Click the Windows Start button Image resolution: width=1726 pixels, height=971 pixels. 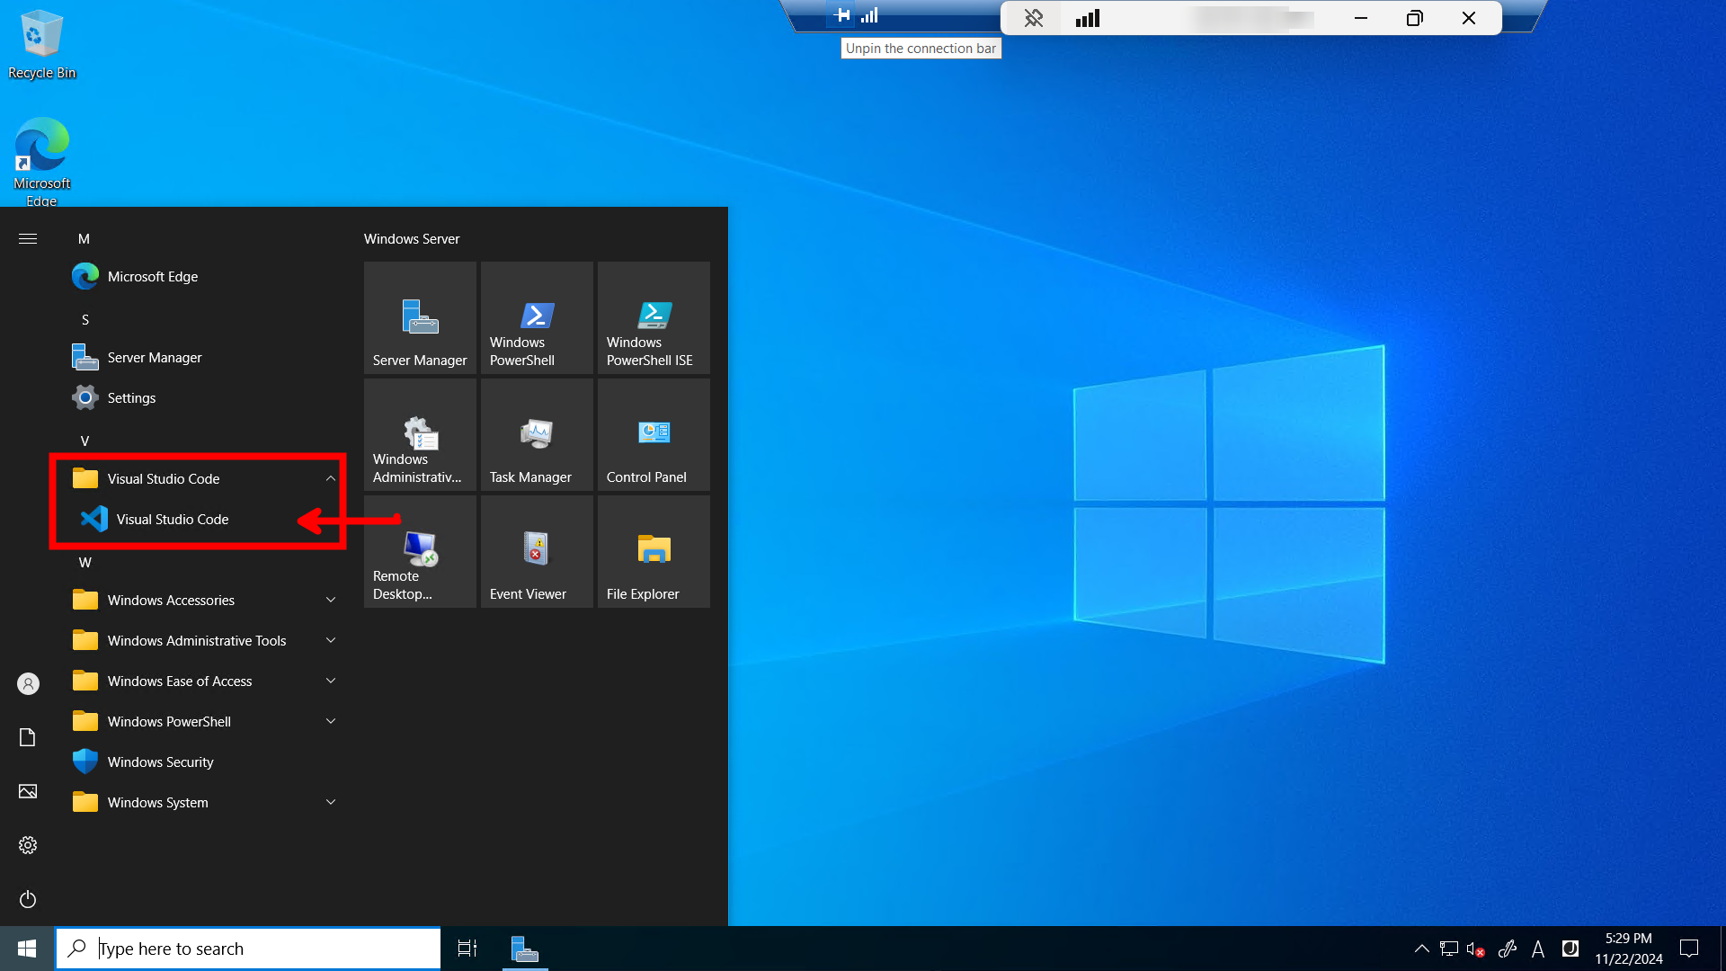click(x=27, y=949)
